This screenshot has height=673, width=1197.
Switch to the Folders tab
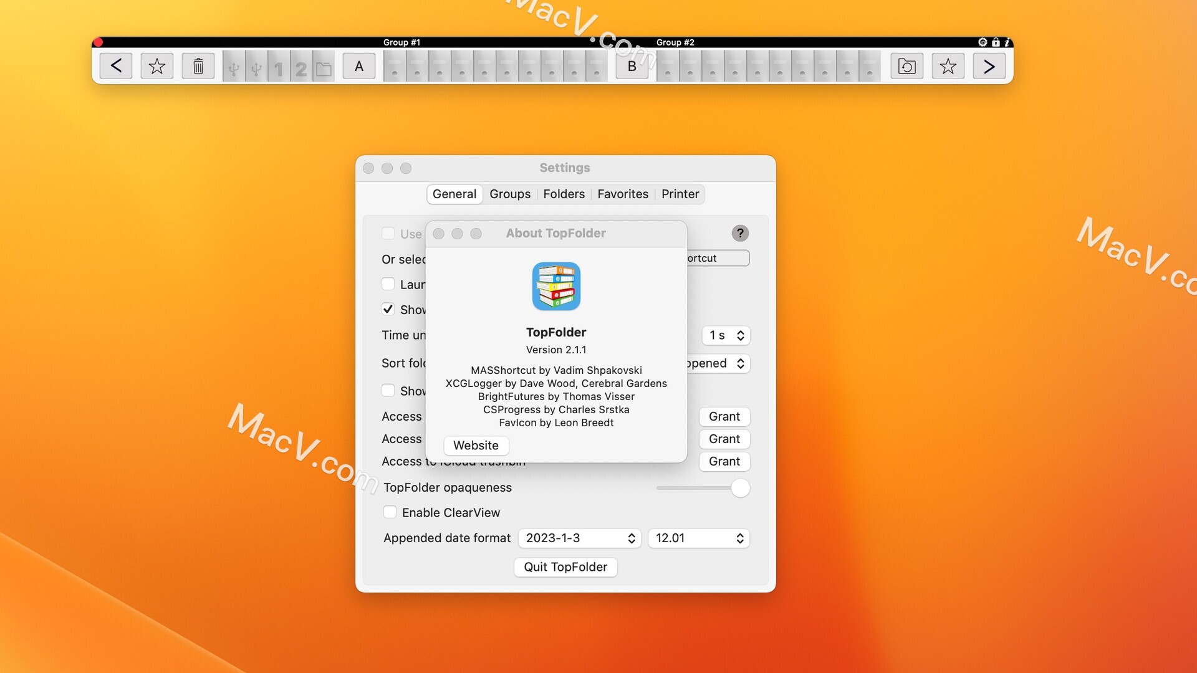point(564,194)
